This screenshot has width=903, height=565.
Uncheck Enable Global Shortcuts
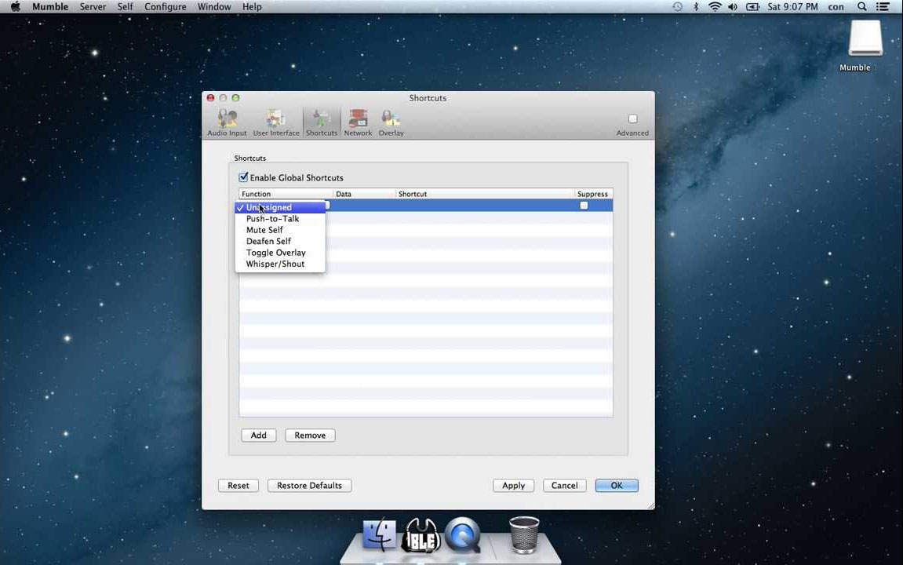(244, 177)
